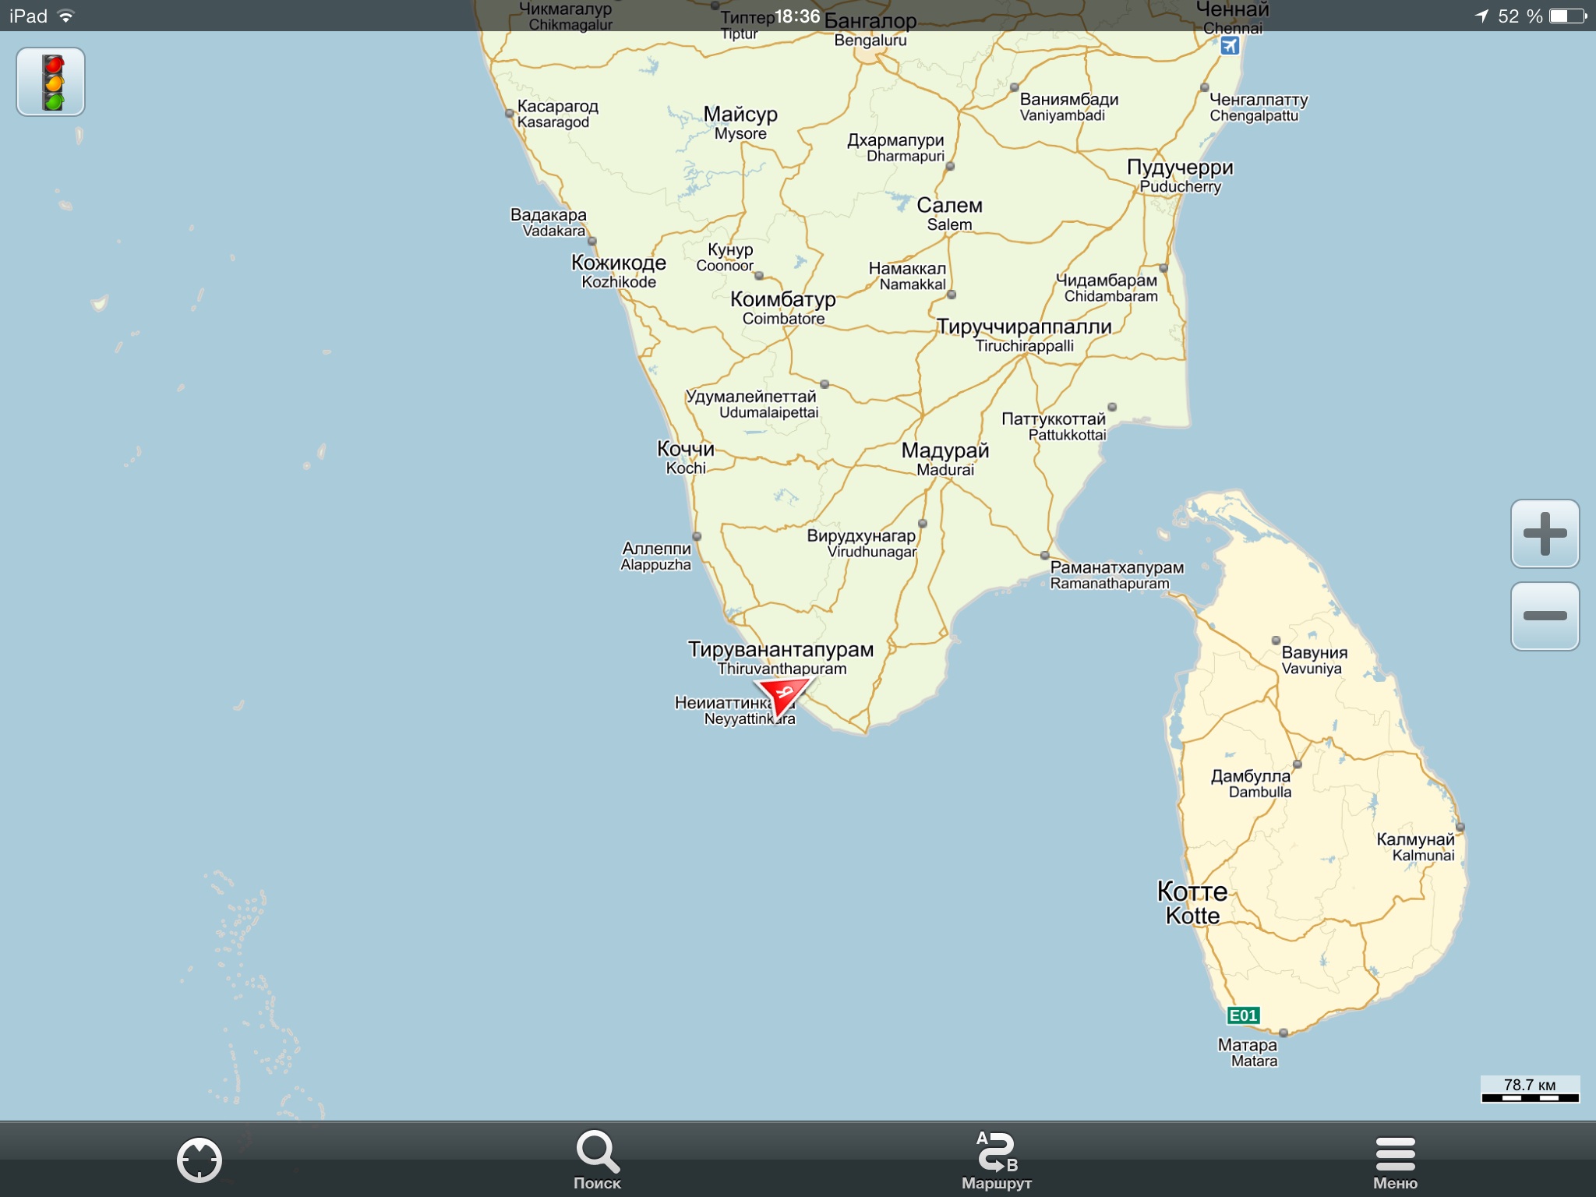The height and width of the screenshot is (1197, 1596).
Task: Select the Калмунай Kalmunai label
Action: (x=1415, y=846)
